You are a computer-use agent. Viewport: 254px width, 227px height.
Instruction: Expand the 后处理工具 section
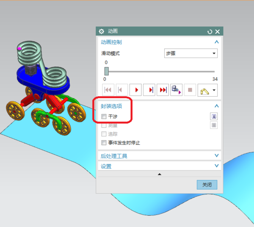click(x=217, y=155)
